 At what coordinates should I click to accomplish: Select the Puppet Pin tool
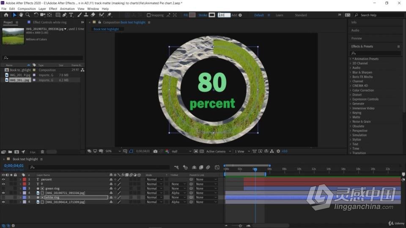click(x=109, y=15)
